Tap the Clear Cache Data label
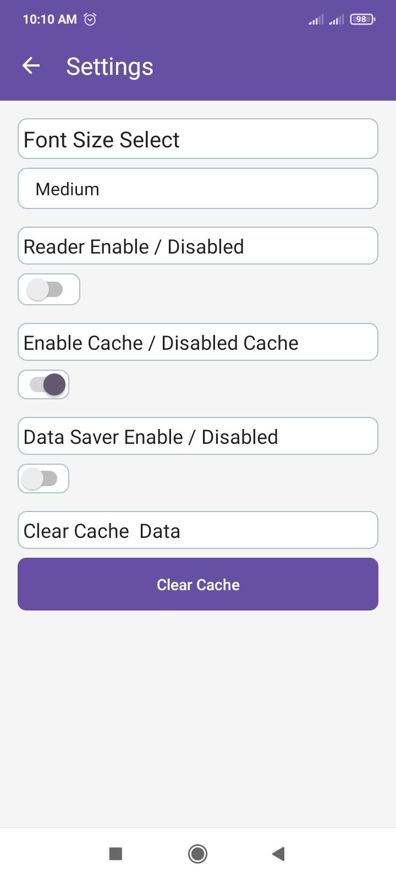The image size is (396, 880). coord(102,531)
